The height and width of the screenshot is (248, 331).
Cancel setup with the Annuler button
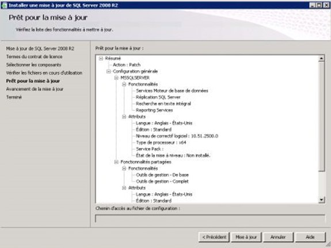click(278, 237)
